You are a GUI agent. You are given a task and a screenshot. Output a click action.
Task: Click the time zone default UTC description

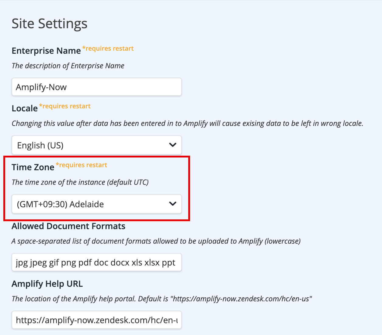[x=80, y=182]
